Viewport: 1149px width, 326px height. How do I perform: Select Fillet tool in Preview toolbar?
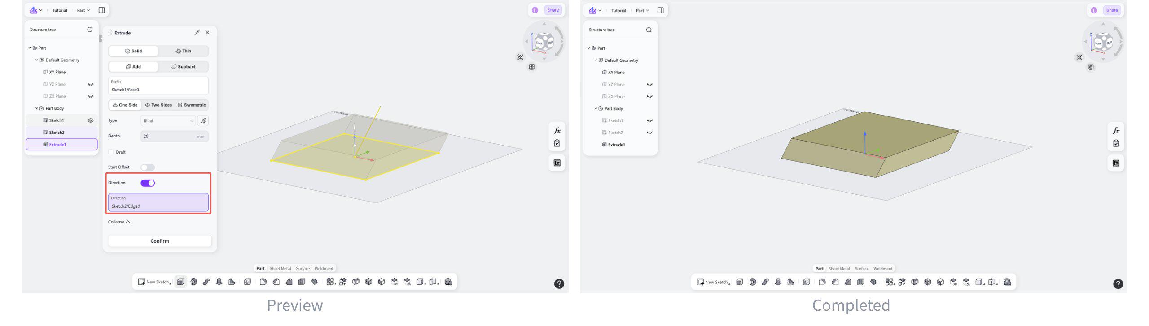click(x=263, y=282)
